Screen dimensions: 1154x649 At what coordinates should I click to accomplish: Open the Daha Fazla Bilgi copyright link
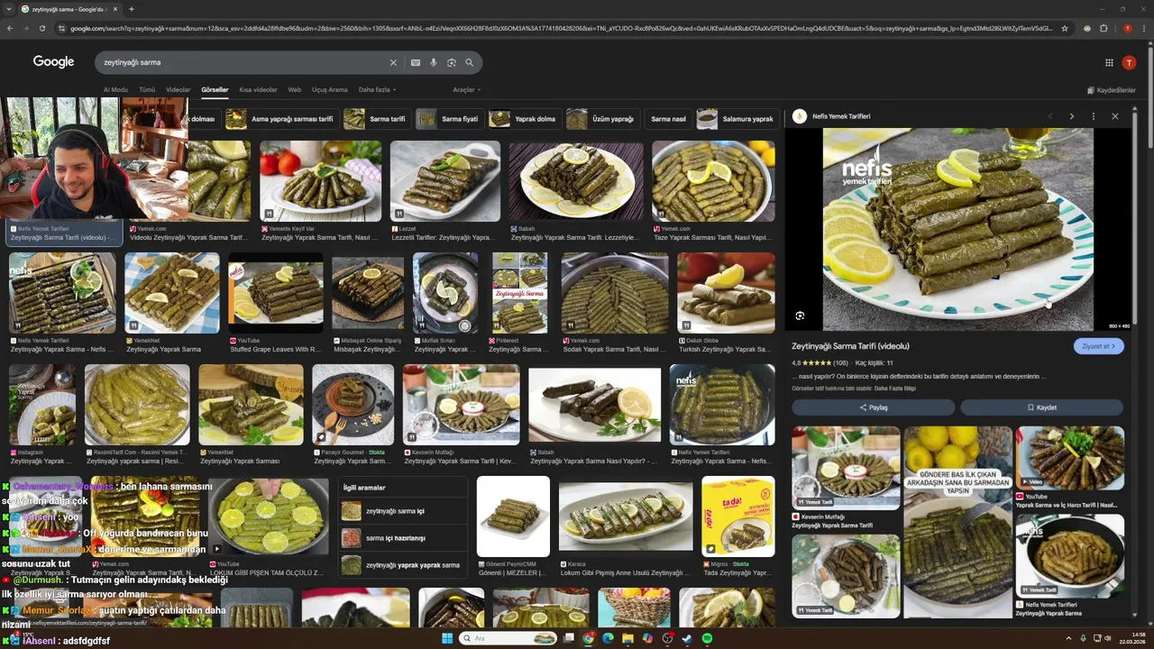pos(894,388)
